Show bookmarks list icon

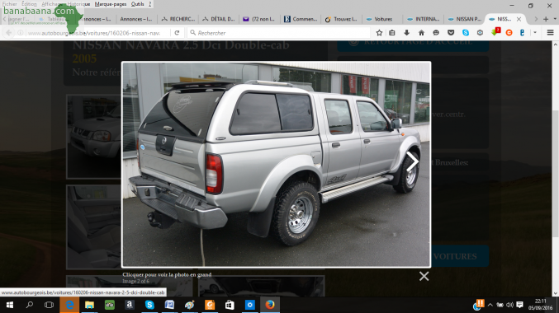click(x=392, y=33)
